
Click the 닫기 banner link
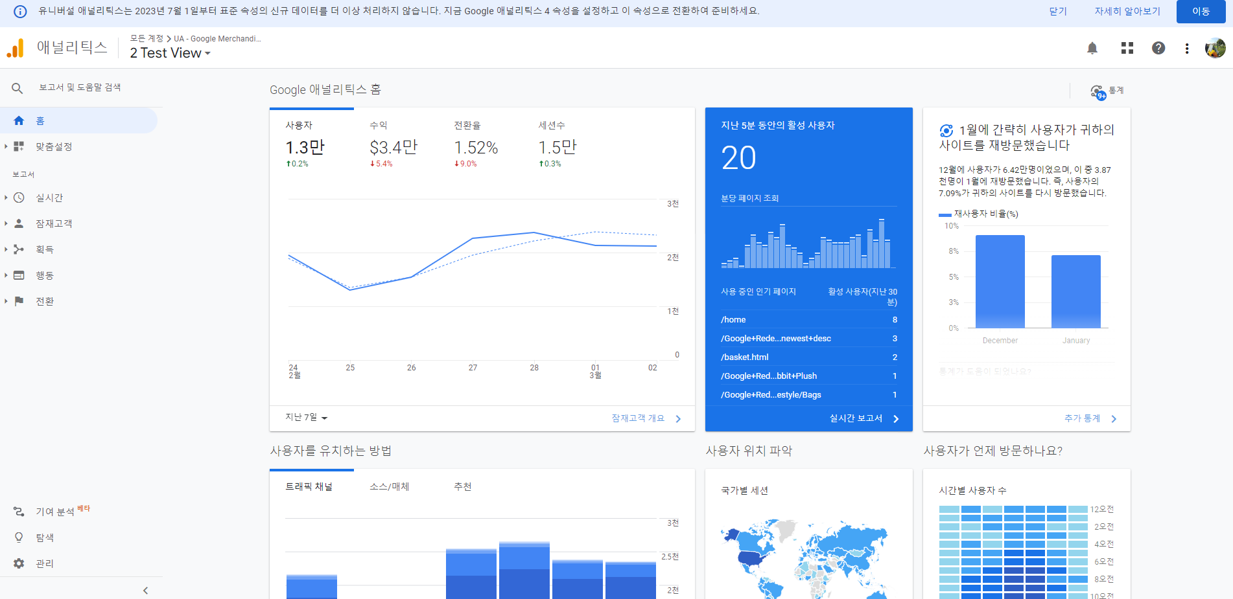coord(1058,12)
